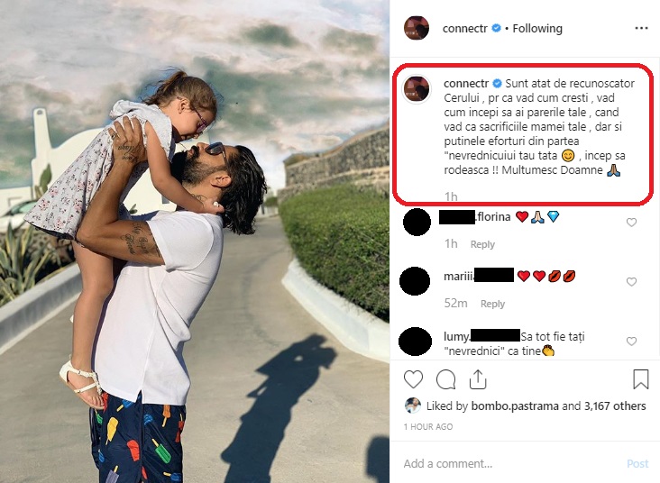Image resolution: width=660 pixels, height=483 pixels.
Task: Reply to the florina comment
Action: pyautogui.click(x=482, y=244)
